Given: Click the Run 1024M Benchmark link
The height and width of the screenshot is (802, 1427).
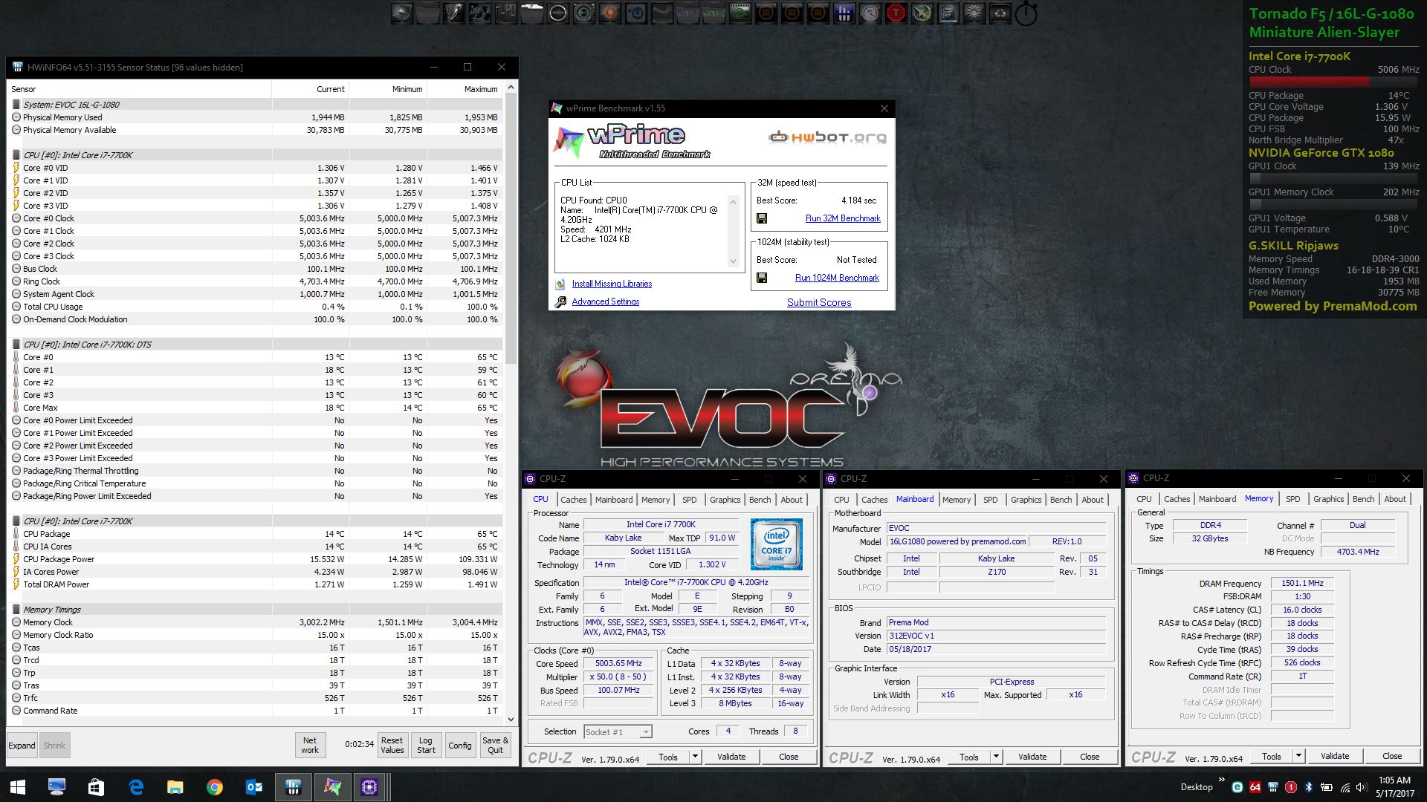Looking at the screenshot, I should coord(837,278).
